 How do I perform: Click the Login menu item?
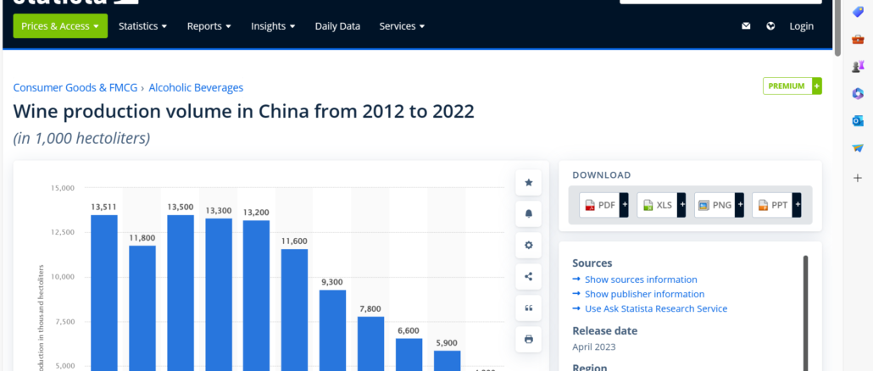[801, 26]
